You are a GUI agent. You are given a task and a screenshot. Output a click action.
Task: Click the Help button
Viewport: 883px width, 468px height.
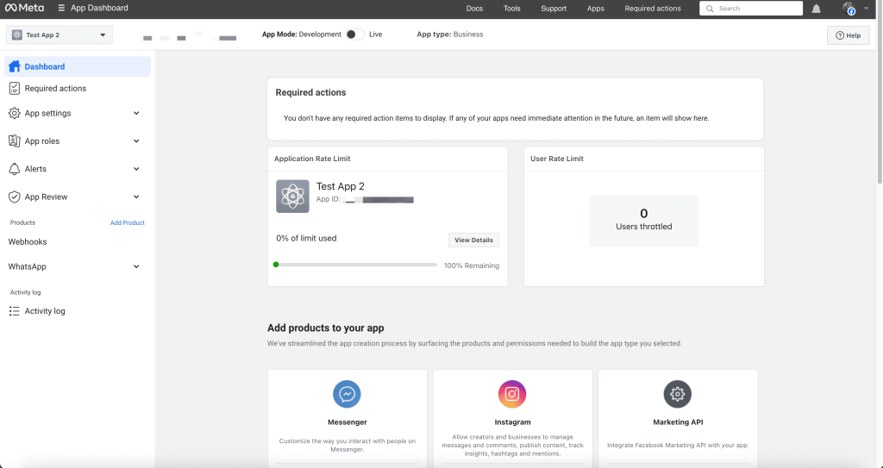[848, 35]
